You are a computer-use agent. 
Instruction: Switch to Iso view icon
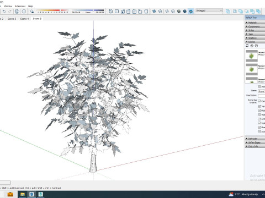111,12
